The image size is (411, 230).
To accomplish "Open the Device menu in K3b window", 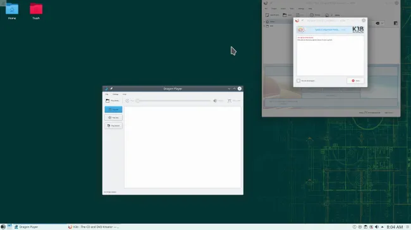I will [x=283, y=9].
